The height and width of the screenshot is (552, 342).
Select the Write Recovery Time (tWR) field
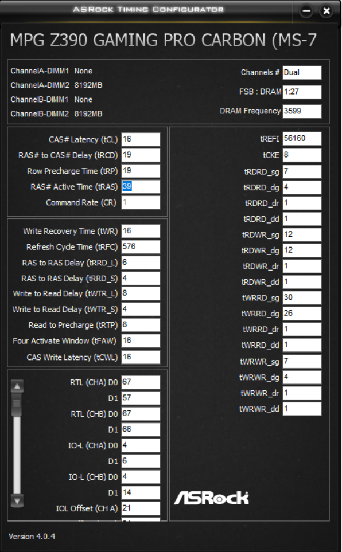(141, 231)
